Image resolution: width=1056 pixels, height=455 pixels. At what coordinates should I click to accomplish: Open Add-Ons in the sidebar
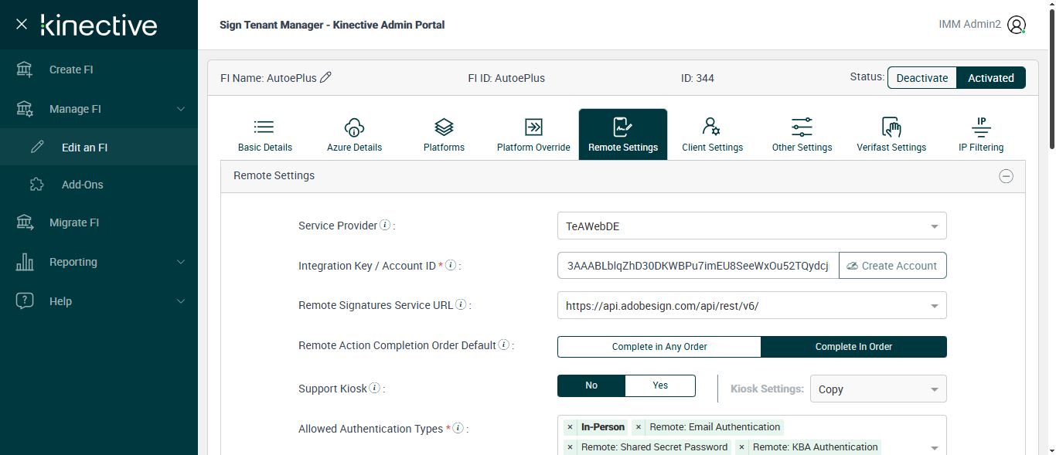pos(82,185)
